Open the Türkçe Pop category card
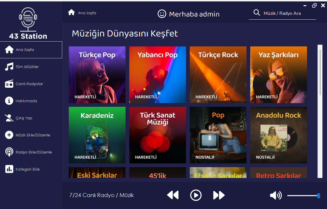Image resolution: width=327 pixels, height=209 pixels. pyautogui.click(x=97, y=75)
